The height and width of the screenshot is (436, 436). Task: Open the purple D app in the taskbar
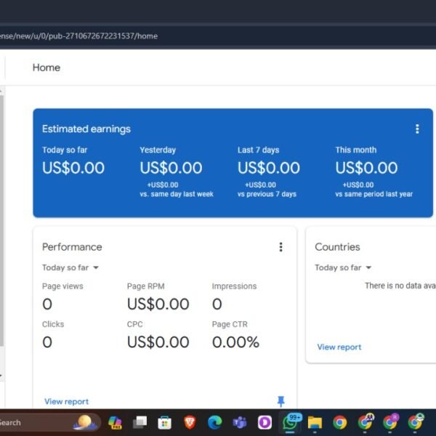coord(265,423)
